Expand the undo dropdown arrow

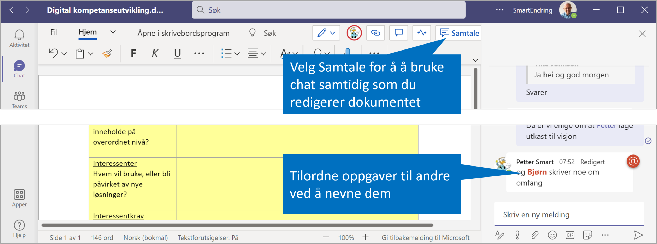(x=64, y=54)
